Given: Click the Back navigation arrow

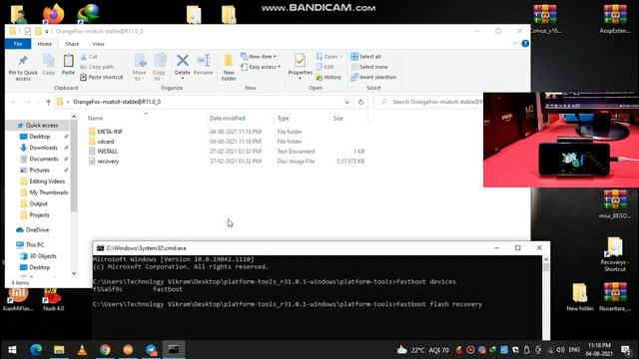Looking at the screenshot, I should [x=14, y=102].
